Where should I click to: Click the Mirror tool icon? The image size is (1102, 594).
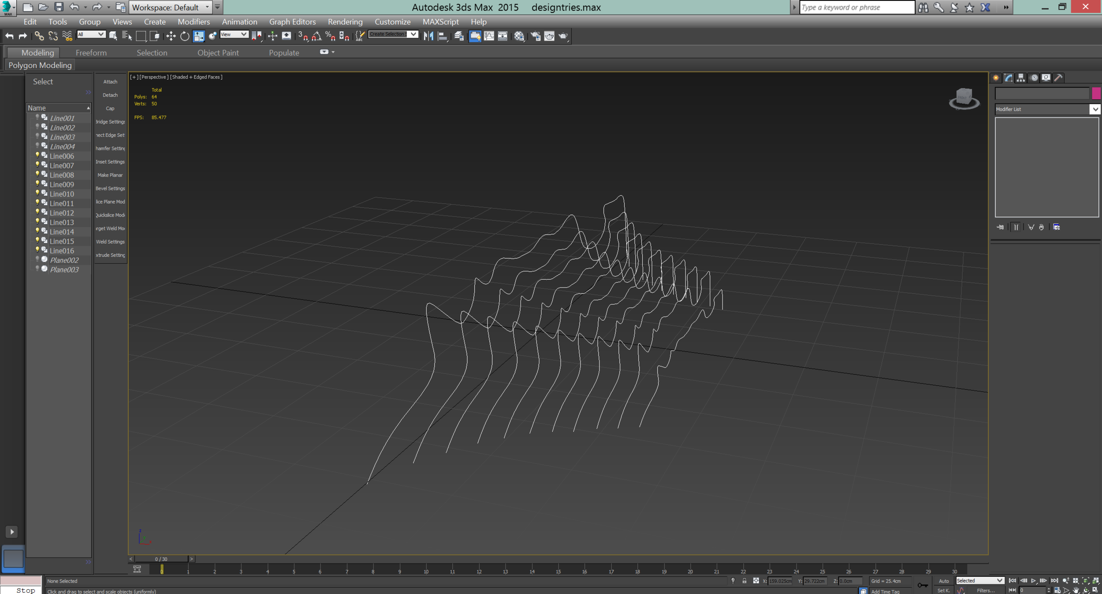(x=428, y=36)
